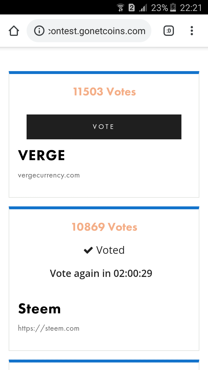The image size is (208, 370).
Task: Tap the 23% battery percentage text
Action: point(159,8)
